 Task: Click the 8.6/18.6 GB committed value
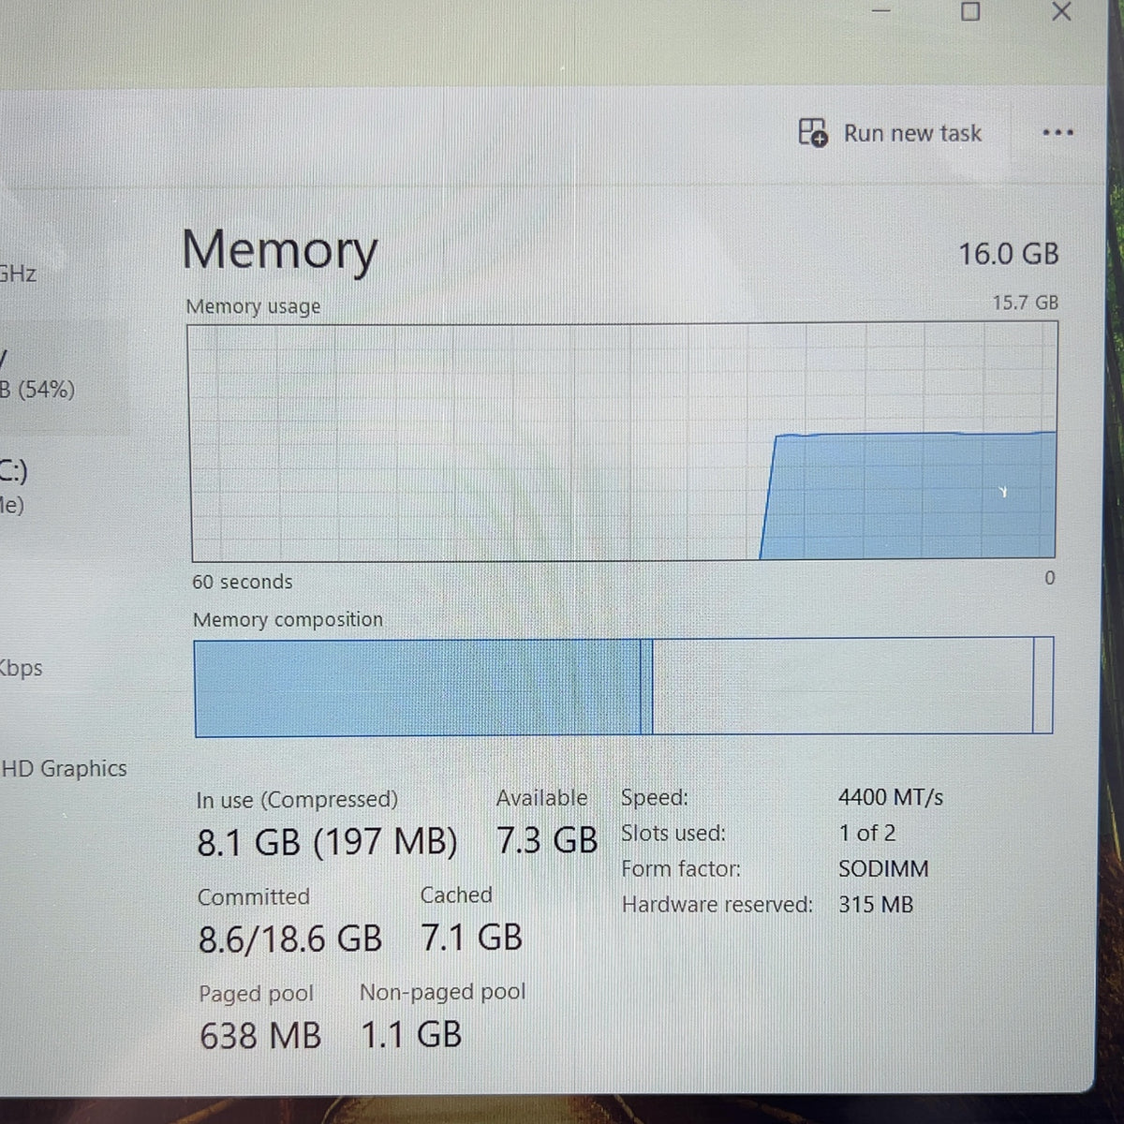(x=290, y=938)
